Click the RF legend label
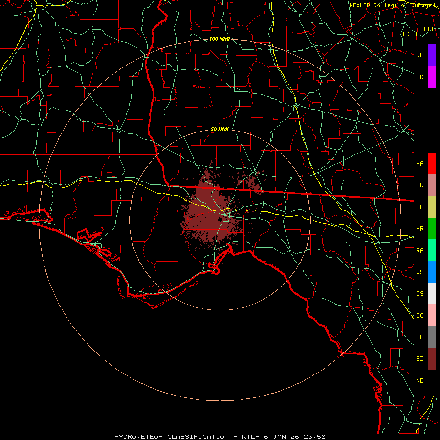This screenshot has height=440, width=440. click(420, 55)
